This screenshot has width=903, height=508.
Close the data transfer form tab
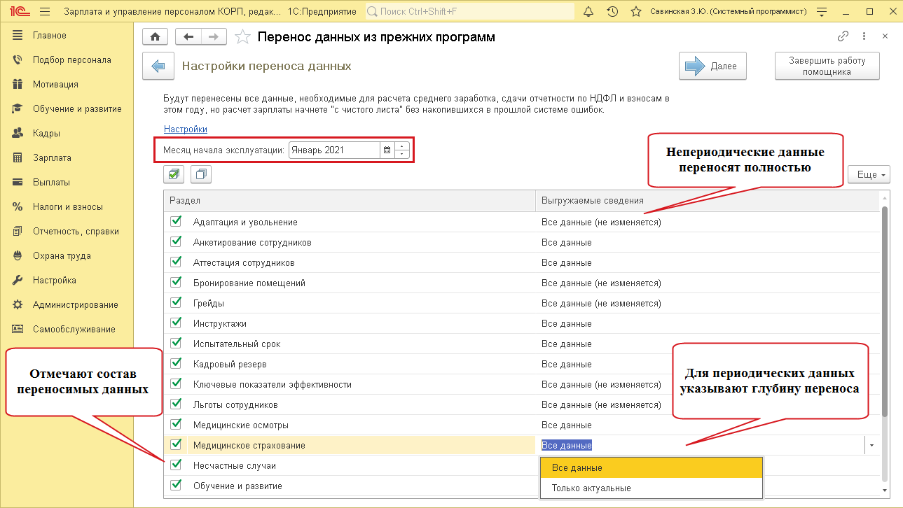pos(885,36)
